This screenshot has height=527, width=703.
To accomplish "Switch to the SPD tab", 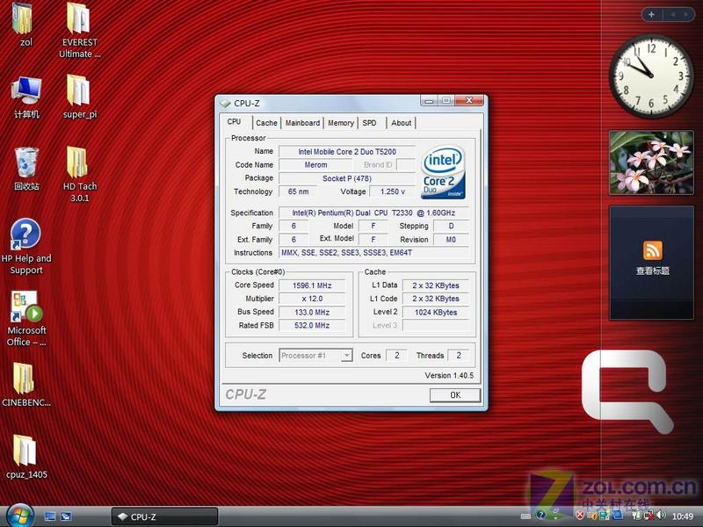I will pyautogui.click(x=372, y=123).
